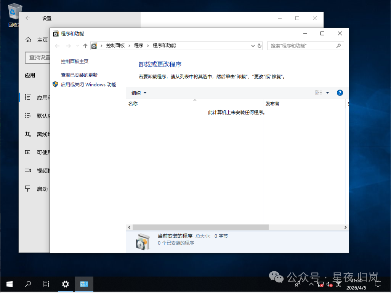This screenshot has width=391, height=293.
Task: Click 控制面板主页 link
Action: coord(74,61)
